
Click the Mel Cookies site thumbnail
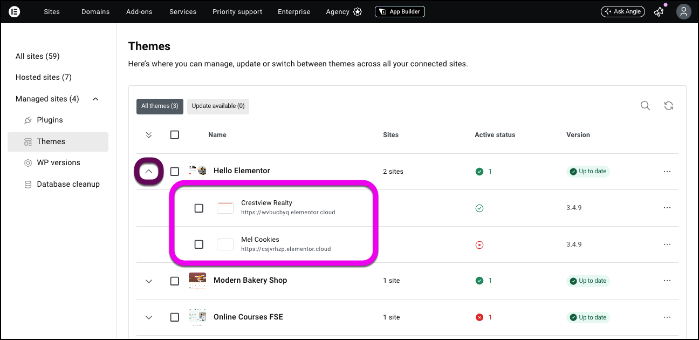click(225, 244)
